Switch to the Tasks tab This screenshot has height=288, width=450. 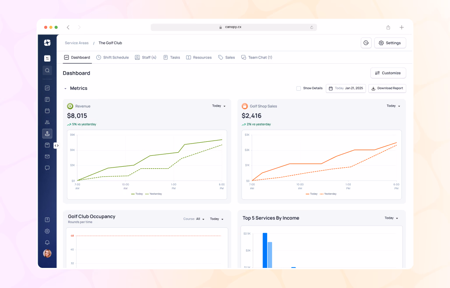click(171, 58)
